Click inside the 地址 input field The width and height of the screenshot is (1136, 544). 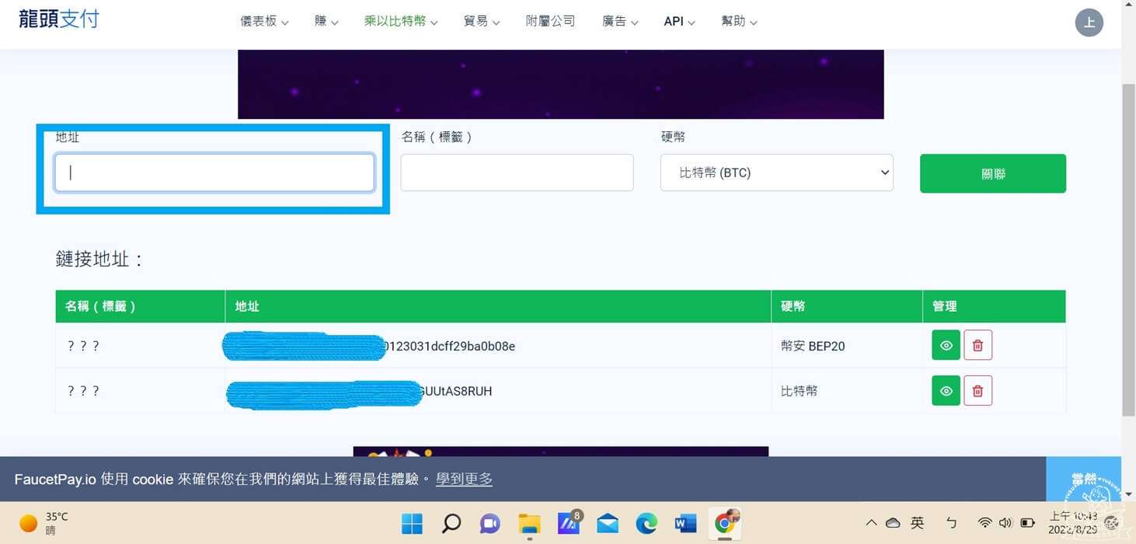pos(214,172)
